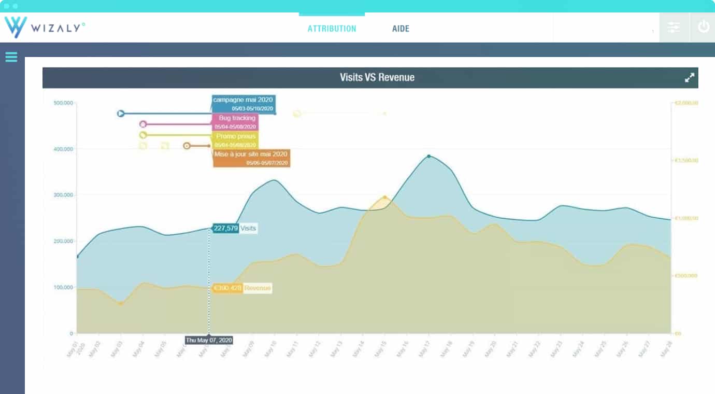Click the pink Bug tracking start marker
Screen dimensions: 715x394
coord(143,124)
